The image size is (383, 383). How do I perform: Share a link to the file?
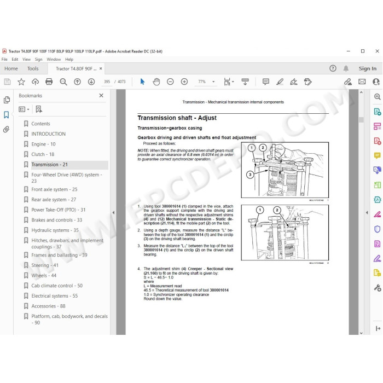pyautogui.click(x=348, y=82)
